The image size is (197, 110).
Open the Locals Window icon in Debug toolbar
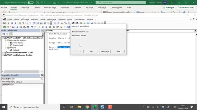pyautogui.click(x=34, y=23)
